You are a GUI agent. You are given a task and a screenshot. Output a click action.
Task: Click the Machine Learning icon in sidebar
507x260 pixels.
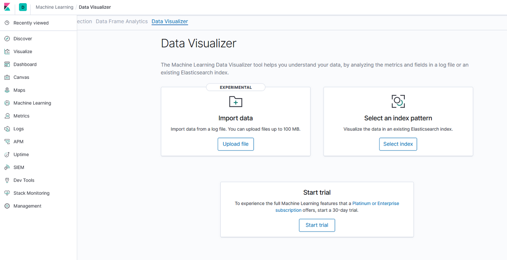pyautogui.click(x=7, y=103)
